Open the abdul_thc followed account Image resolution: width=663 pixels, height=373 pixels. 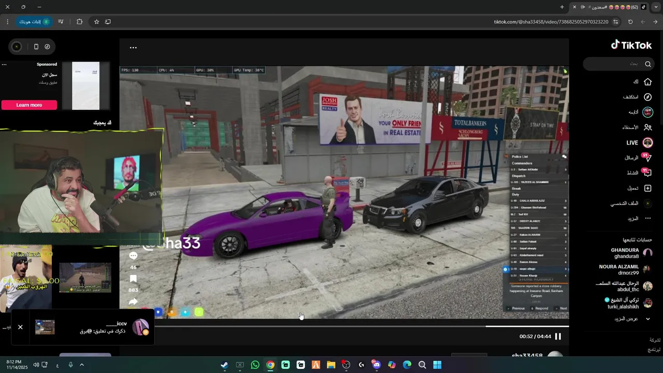pos(625,286)
